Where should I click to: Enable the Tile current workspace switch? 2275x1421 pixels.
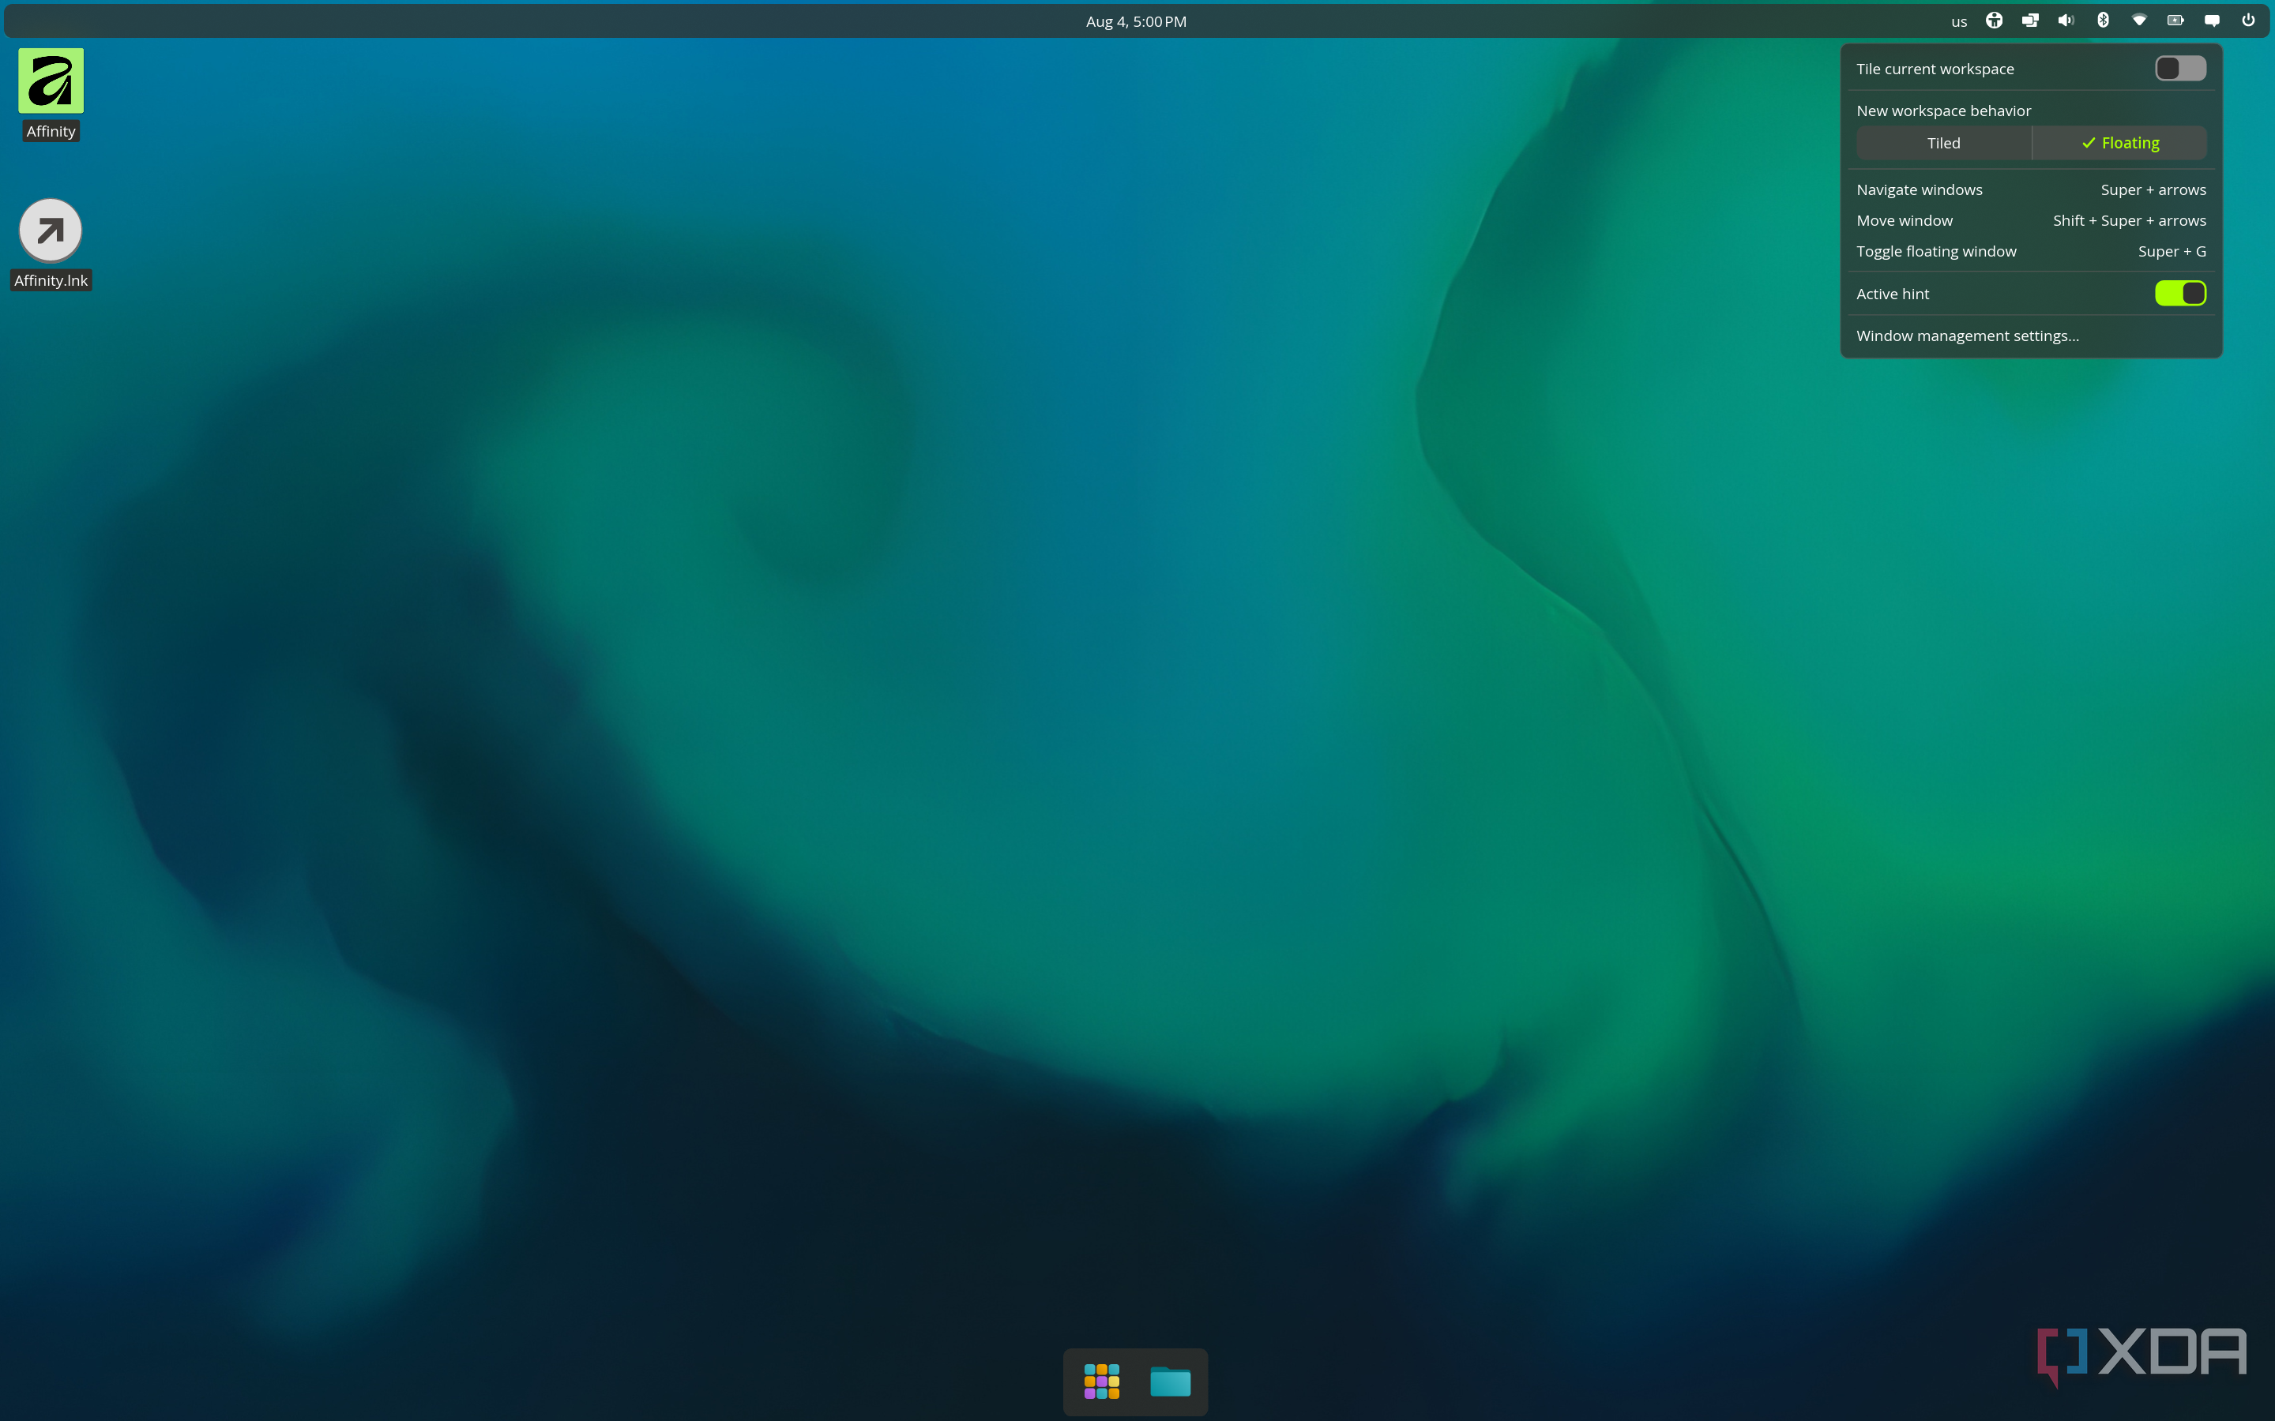click(2180, 69)
